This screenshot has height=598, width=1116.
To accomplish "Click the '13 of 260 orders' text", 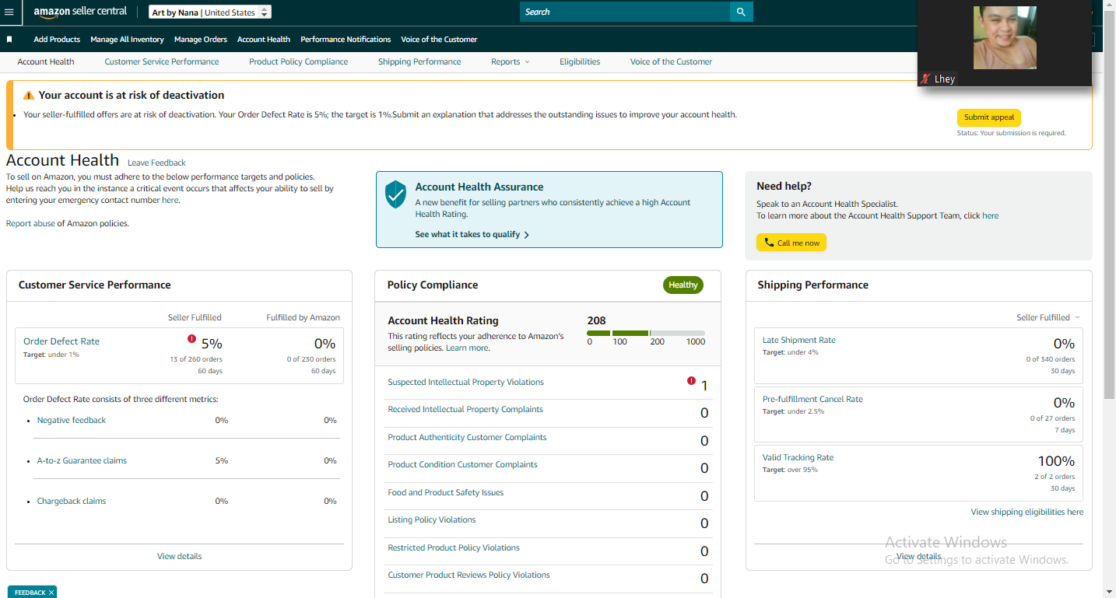I will (196, 359).
